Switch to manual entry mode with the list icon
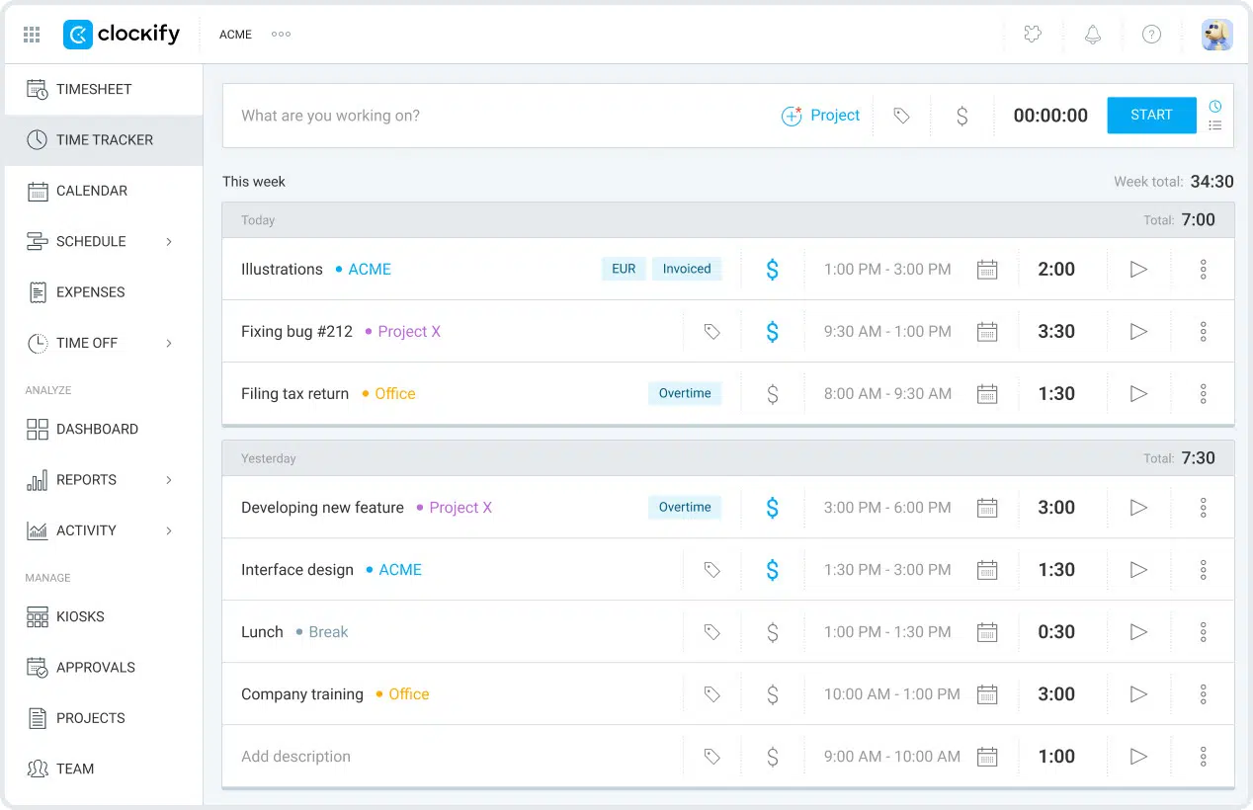The width and height of the screenshot is (1253, 810). (1215, 125)
